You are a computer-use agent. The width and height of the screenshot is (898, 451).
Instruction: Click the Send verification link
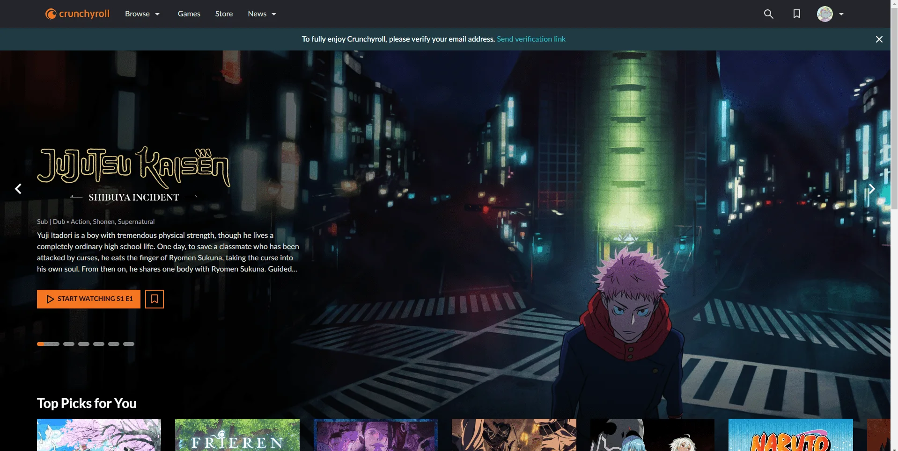[531, 39]
